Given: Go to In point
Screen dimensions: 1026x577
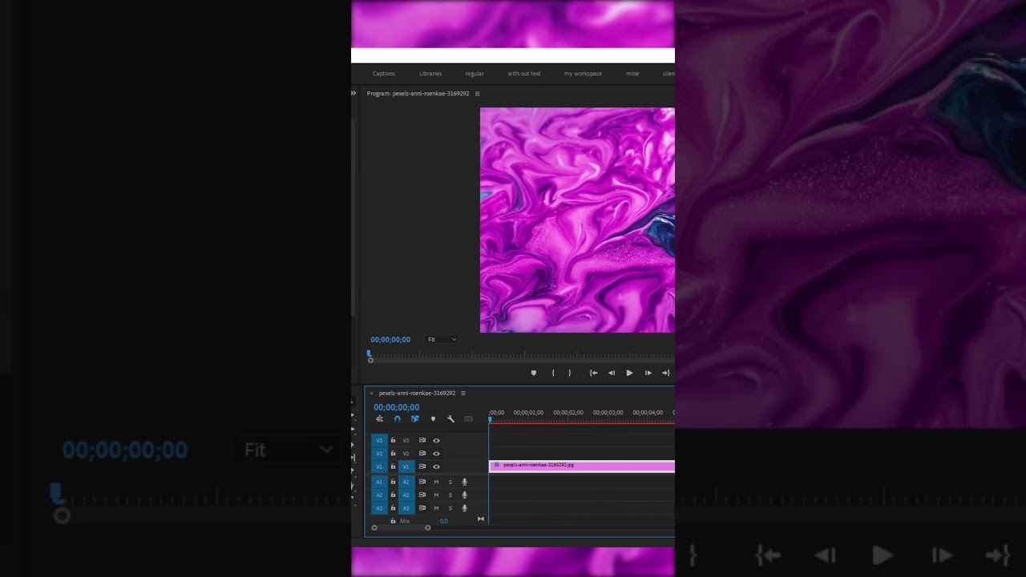Looking at the screenshot, I should click(593, 373).
